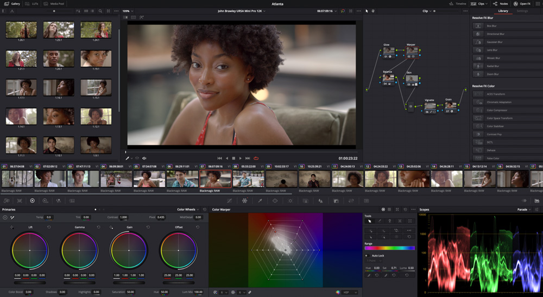Image resolution: width=543 pixels, height=297 pixels.
Task: Select the viewer hand pan tool
Action: pyautogui.click(x=373, y=11)
